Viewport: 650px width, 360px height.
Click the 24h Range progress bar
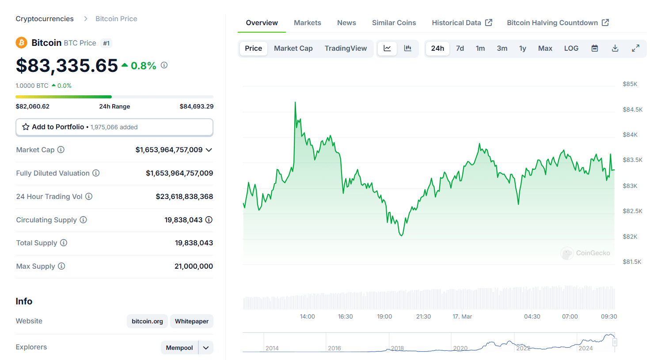(114, 97)
